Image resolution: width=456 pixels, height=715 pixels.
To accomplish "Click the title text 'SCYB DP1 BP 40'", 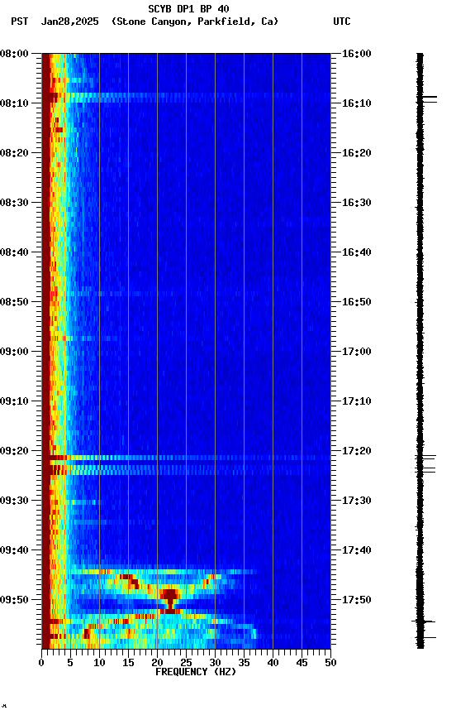I will (188, 9).
